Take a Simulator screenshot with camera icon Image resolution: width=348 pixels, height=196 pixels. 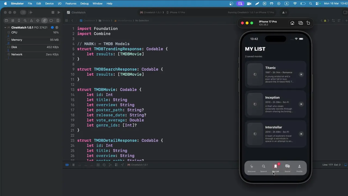pos(300,23)
